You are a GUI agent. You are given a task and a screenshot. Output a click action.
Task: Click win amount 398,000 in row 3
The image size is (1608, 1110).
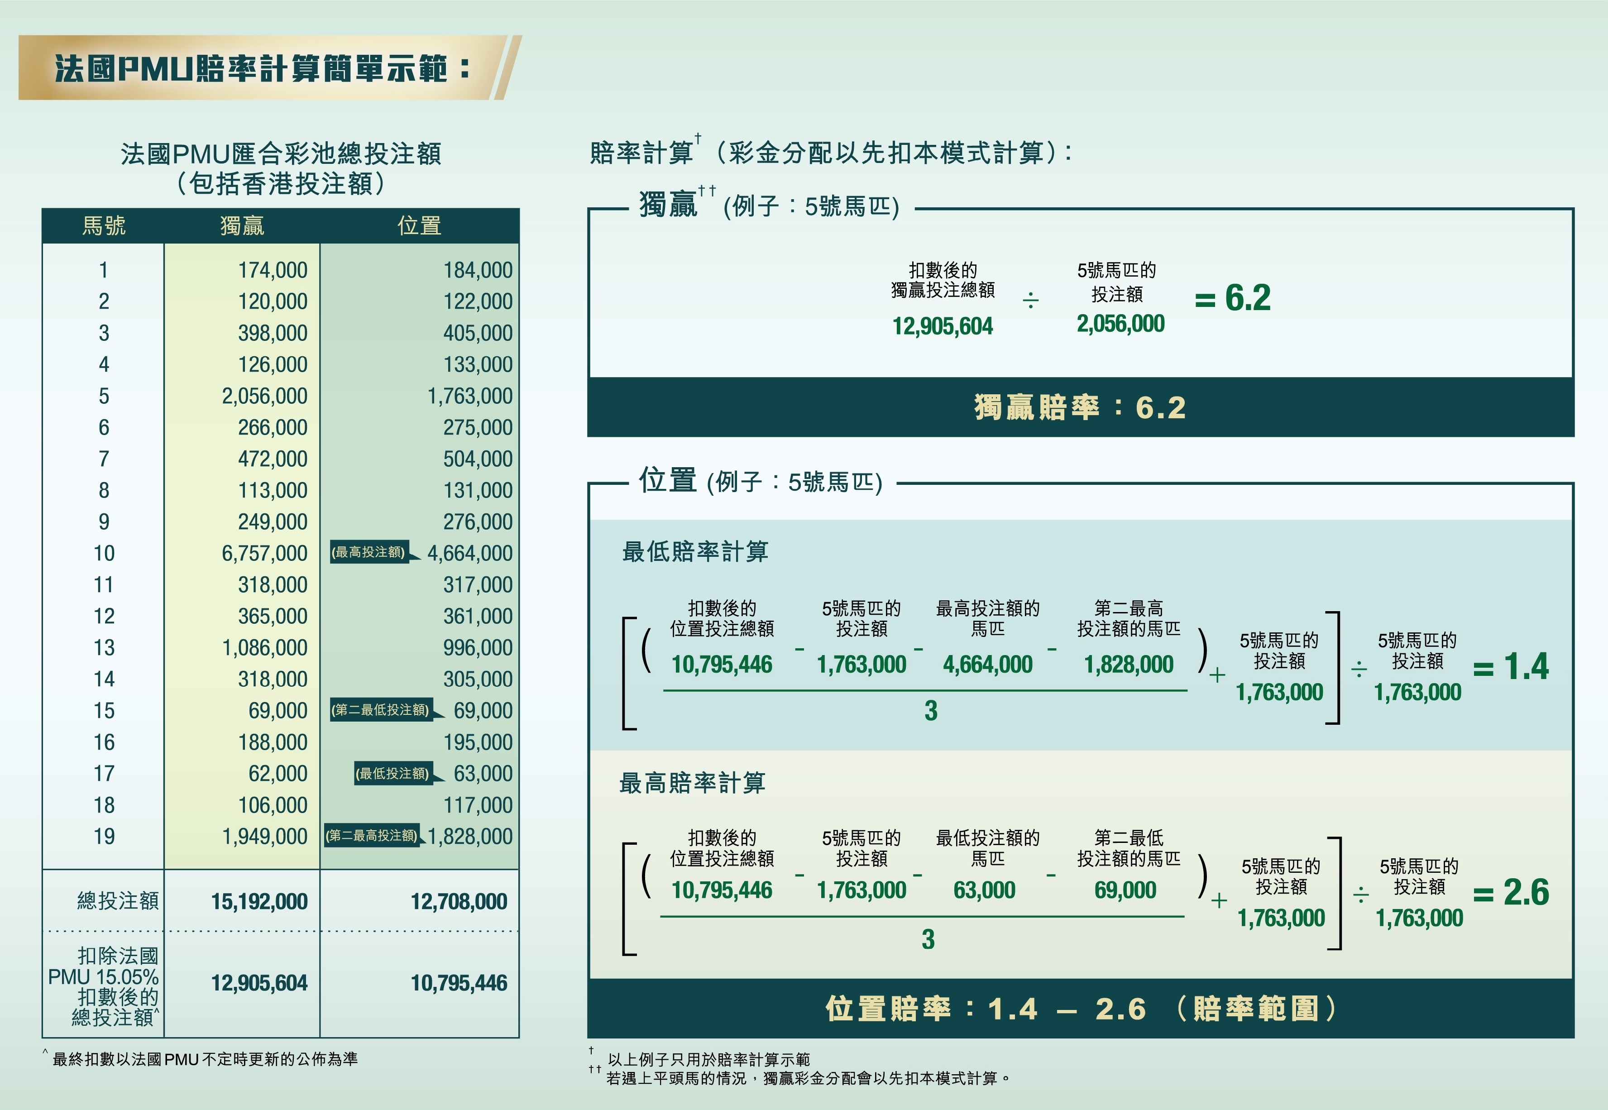[x=273, y=333]
